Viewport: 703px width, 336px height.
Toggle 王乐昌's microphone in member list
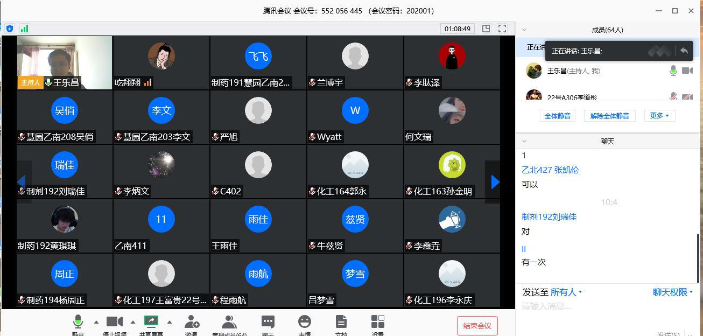tap(673, 71)
